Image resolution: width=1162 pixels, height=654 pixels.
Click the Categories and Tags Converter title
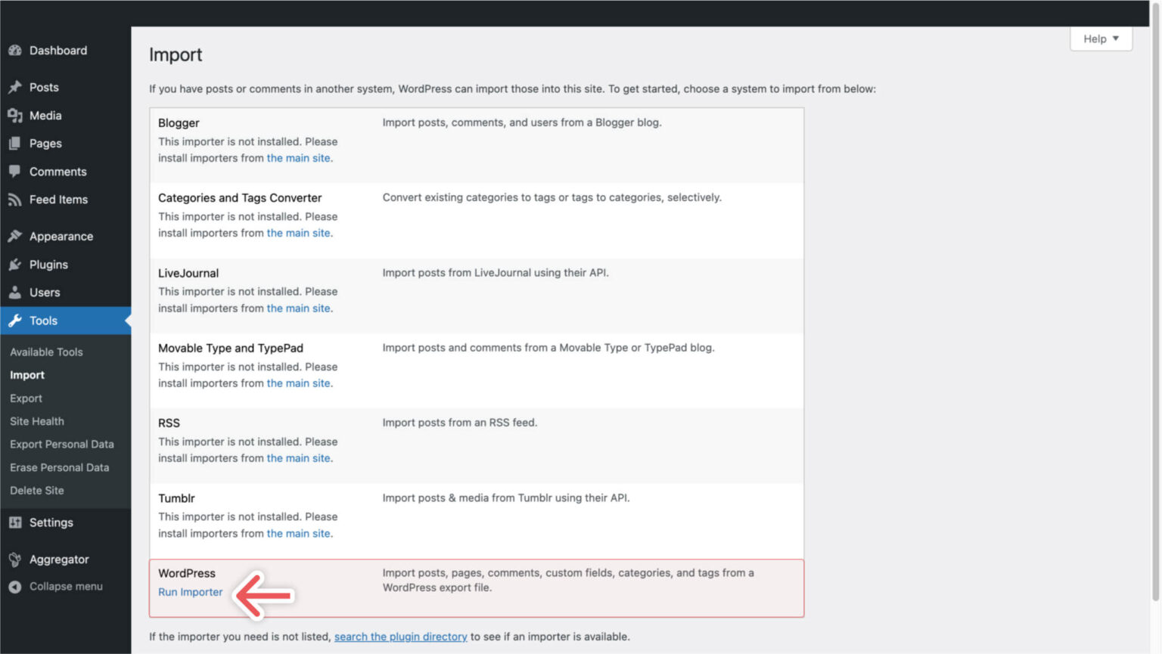(x=240, y=198)
